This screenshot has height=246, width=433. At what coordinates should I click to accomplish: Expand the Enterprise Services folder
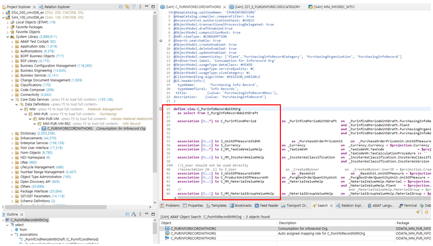12,143
